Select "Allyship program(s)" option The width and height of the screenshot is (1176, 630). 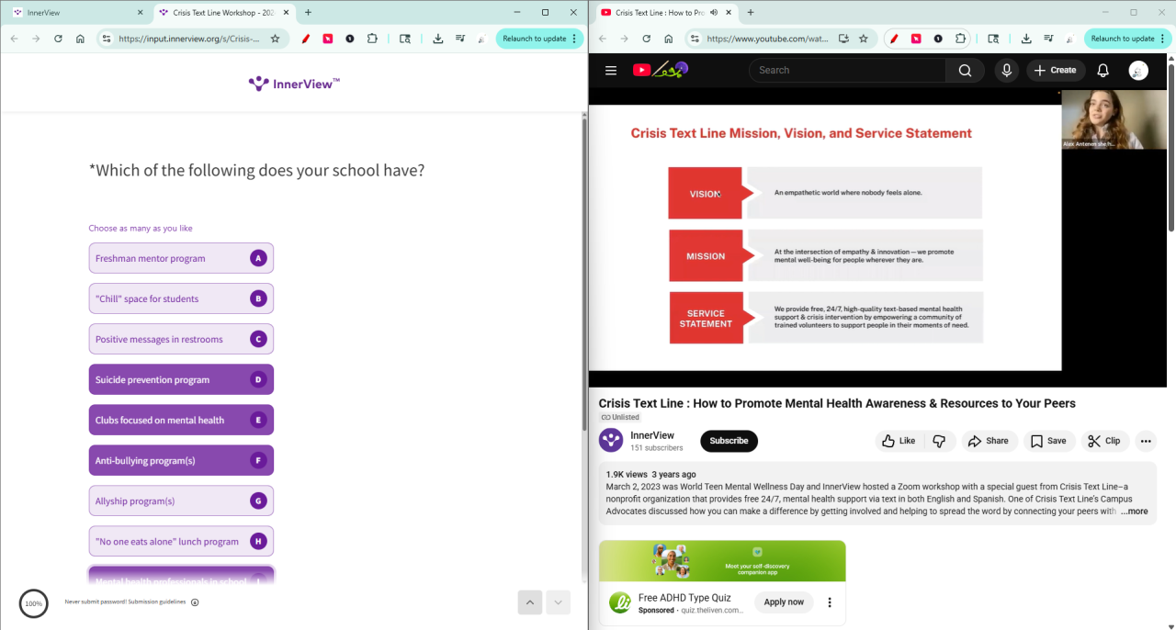coord(181,501)
